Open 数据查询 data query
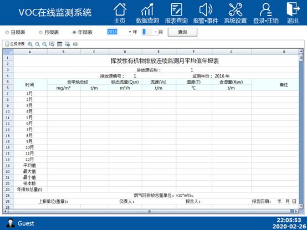The image size is (307, 230). point(147,13)
